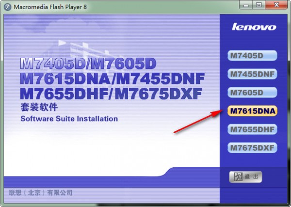Choose the M7675DXF printer model
This screenshot has width=291, height=207.
[x=252, y=148]
